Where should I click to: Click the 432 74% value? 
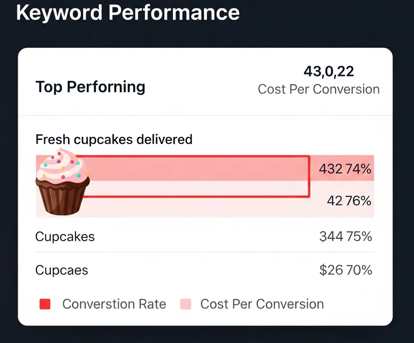345,169
